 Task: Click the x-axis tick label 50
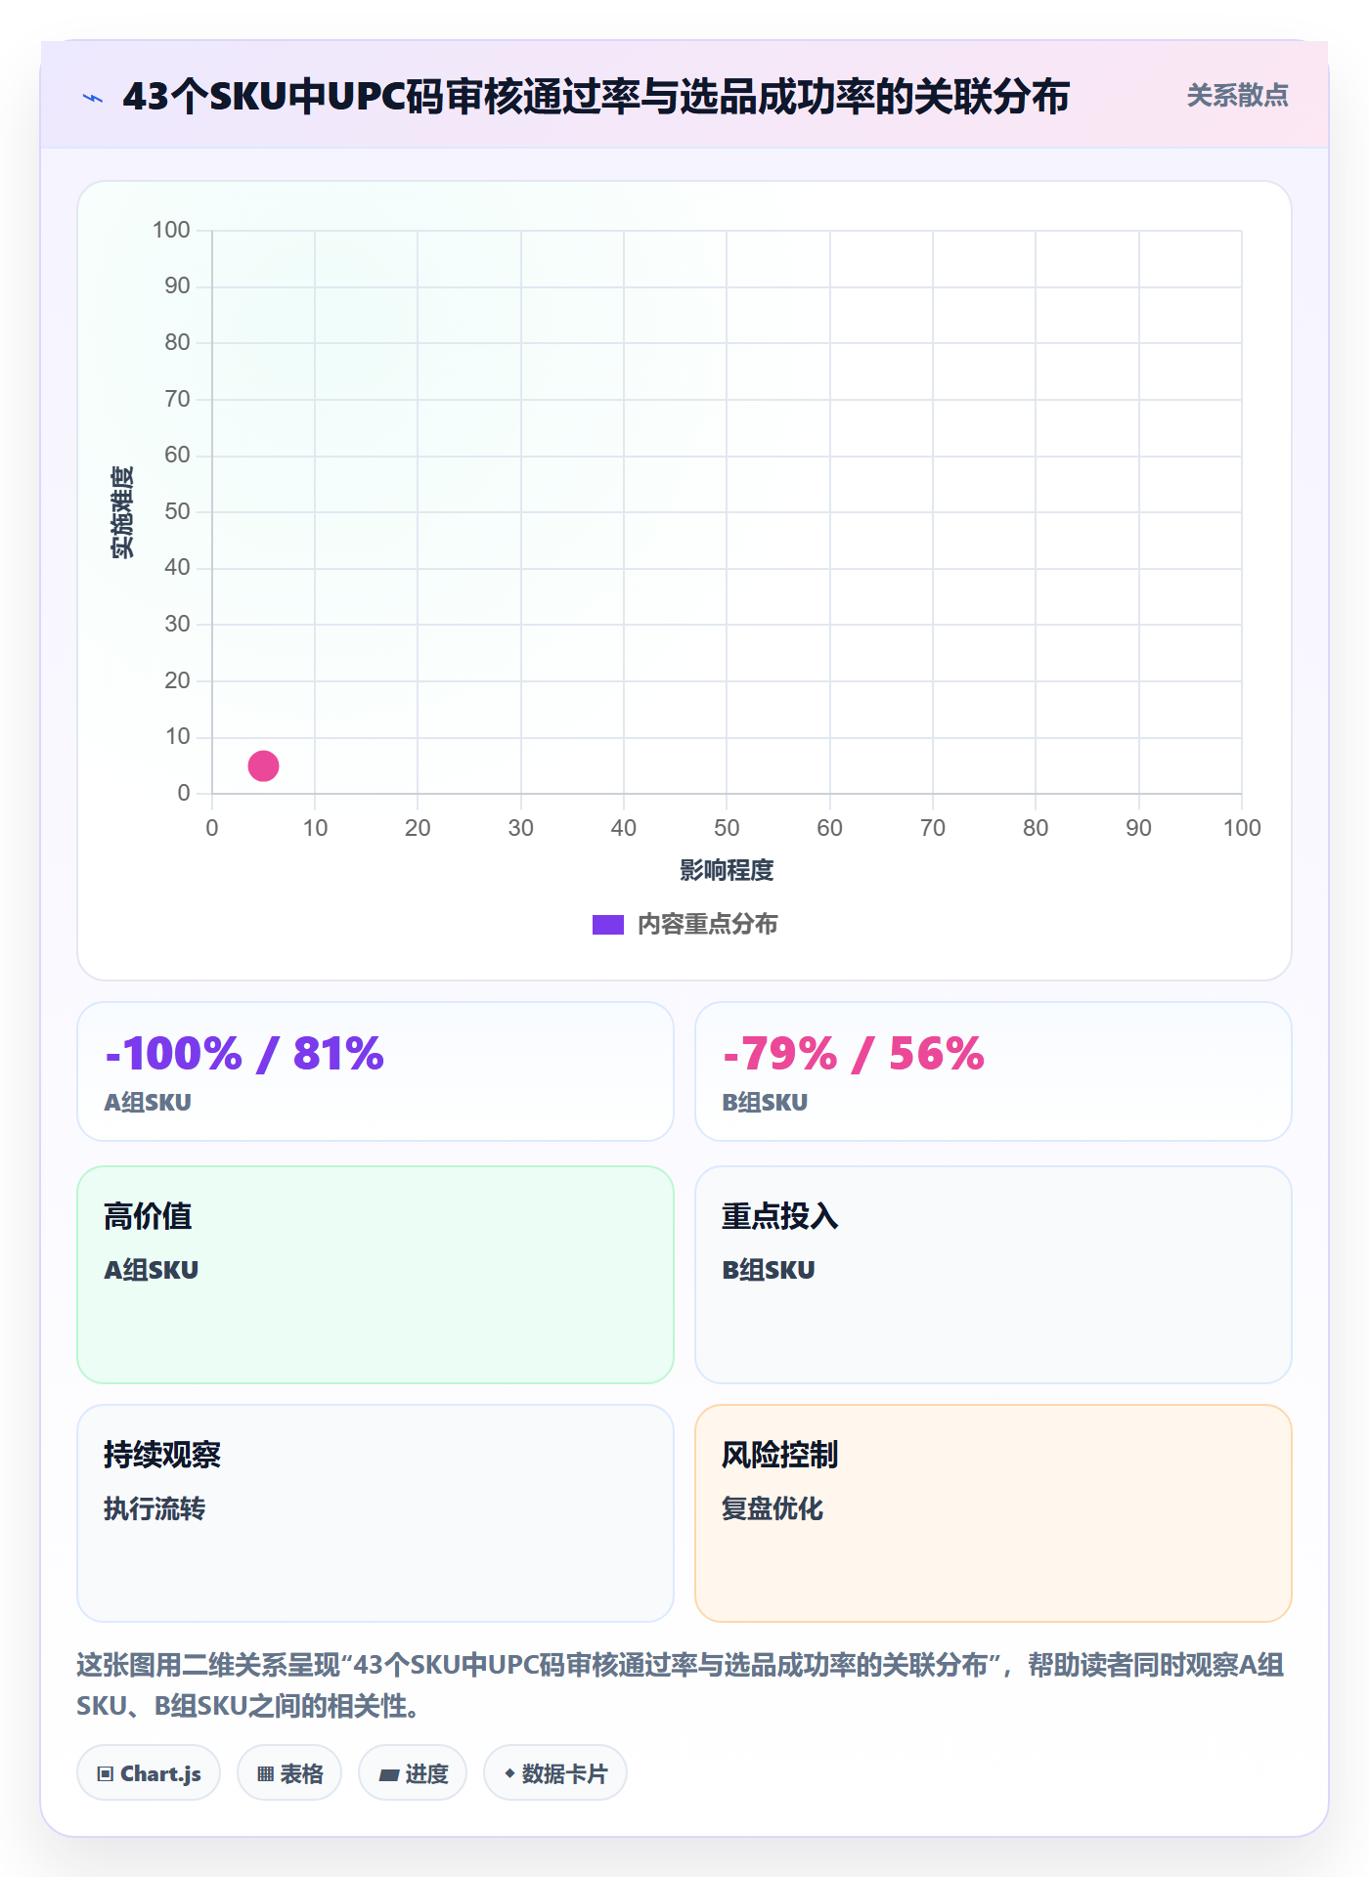[x=727, y=828]
